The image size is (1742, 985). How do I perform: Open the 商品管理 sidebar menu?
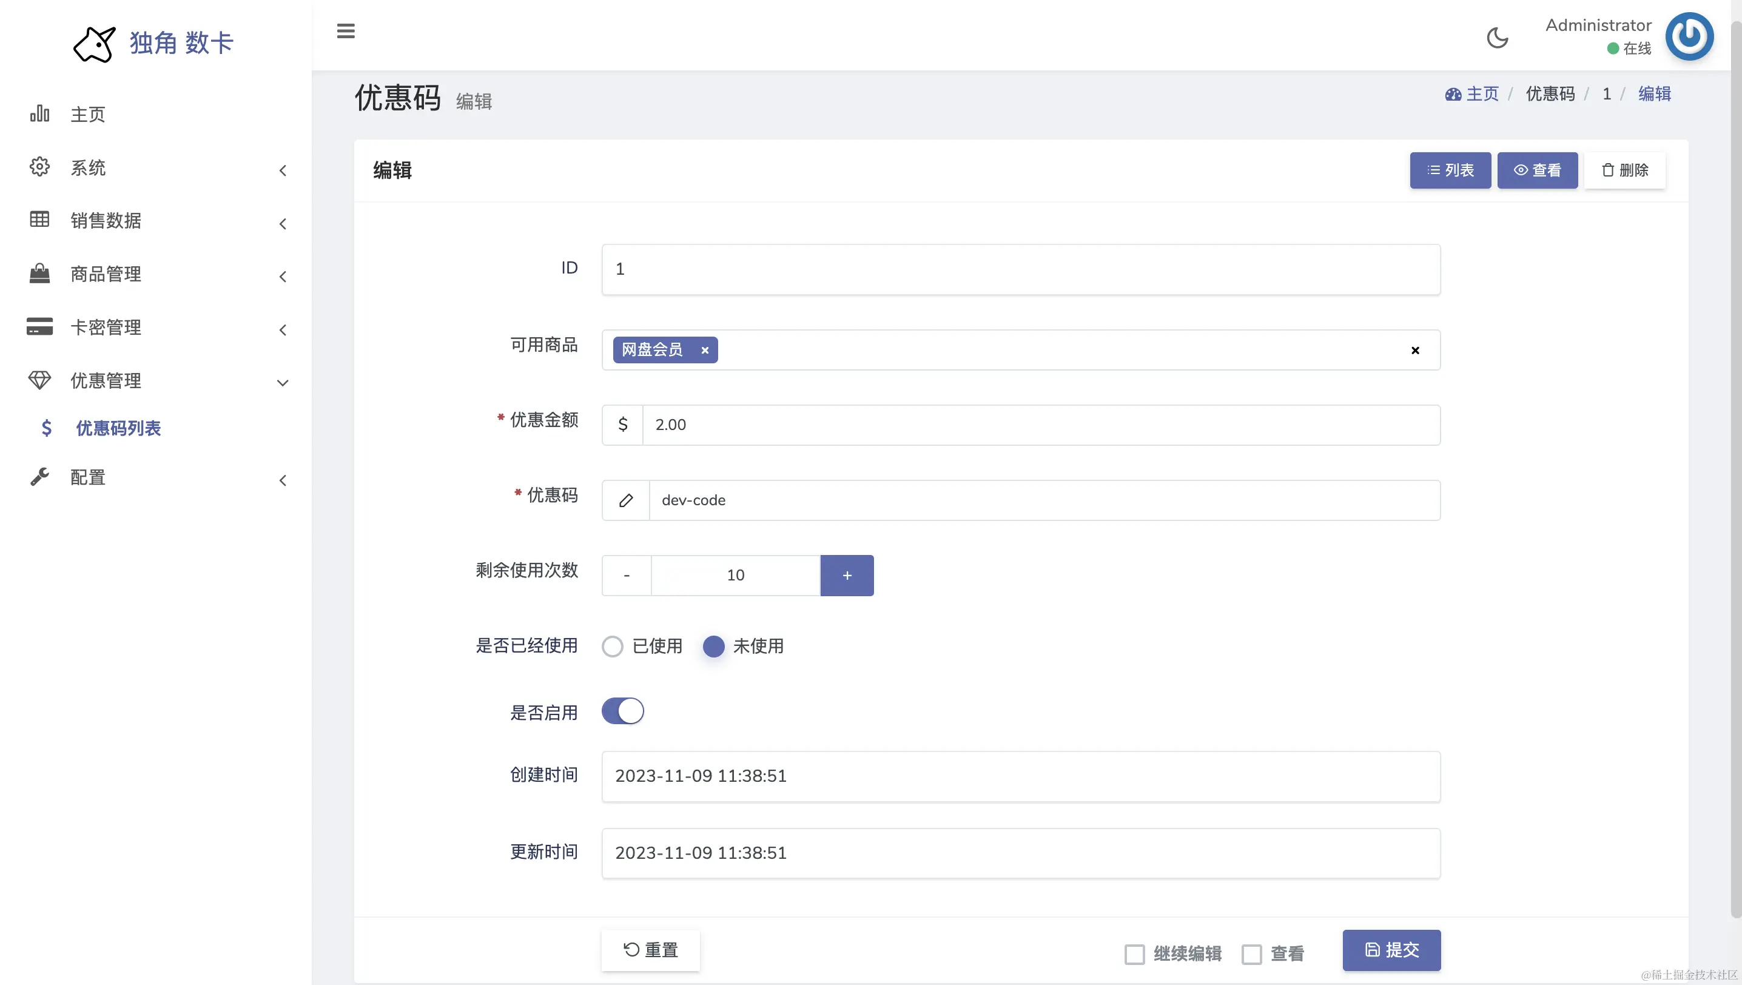(156, 274)
